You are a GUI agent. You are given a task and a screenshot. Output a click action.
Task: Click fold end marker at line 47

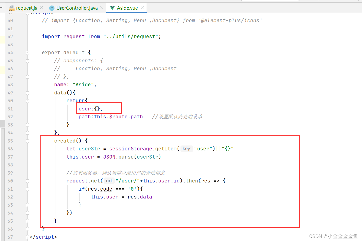[x=28, y=77]
